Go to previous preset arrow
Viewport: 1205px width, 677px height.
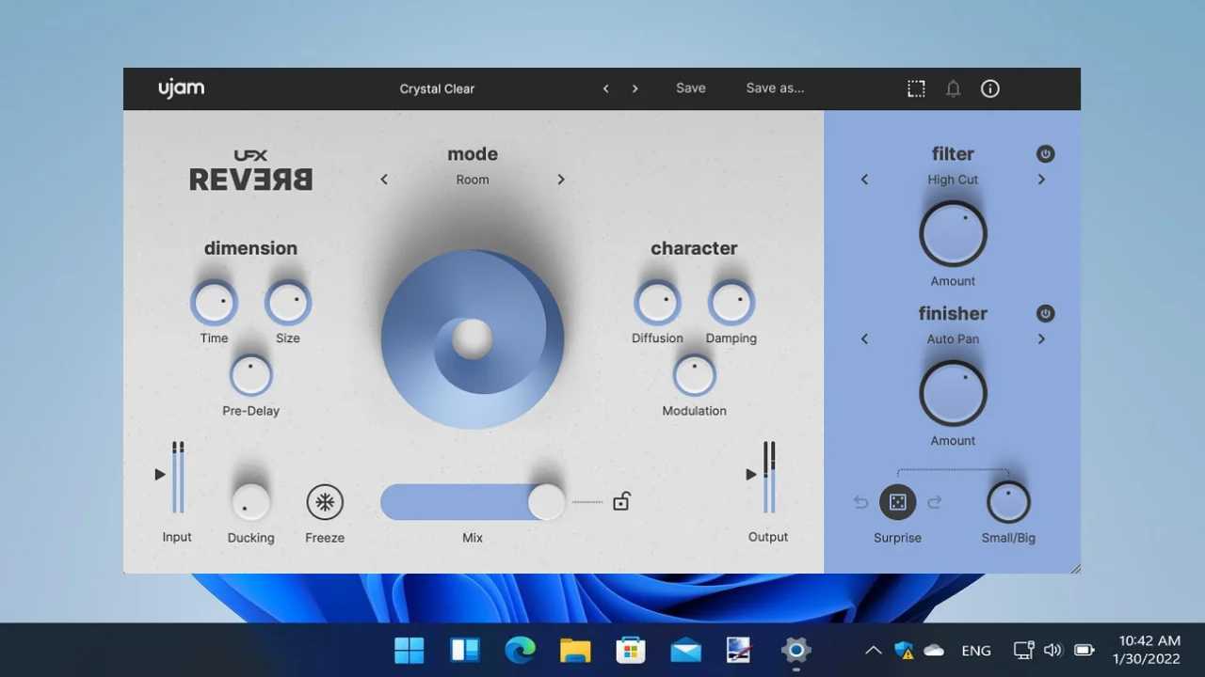coord(606,88)
